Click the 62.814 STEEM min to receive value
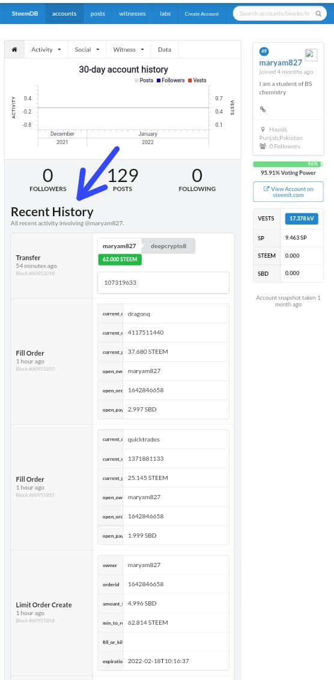 (148, 623)
